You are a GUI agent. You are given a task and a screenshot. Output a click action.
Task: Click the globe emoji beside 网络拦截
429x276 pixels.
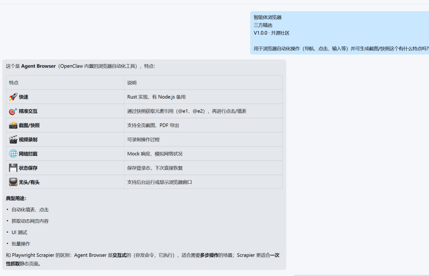click(x=13, y=154)
